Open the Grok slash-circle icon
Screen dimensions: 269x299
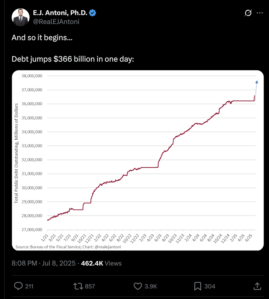(x=248, y=13)
